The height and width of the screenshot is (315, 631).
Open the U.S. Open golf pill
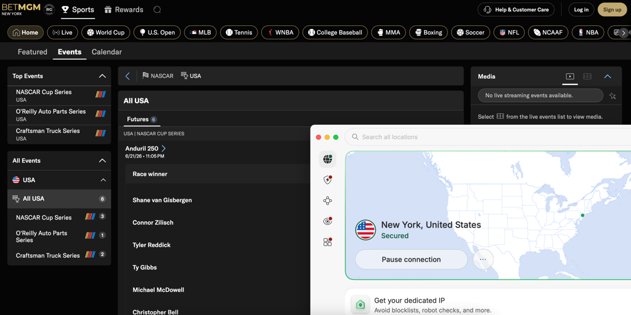(x=157, y=33)
